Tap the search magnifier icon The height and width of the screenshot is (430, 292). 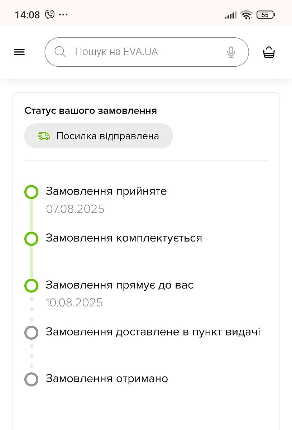pyautogui.click(x=60, y=52)
